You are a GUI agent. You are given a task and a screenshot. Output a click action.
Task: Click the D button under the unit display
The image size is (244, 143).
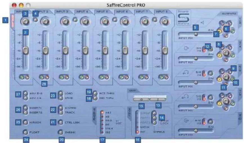[141, 100]
